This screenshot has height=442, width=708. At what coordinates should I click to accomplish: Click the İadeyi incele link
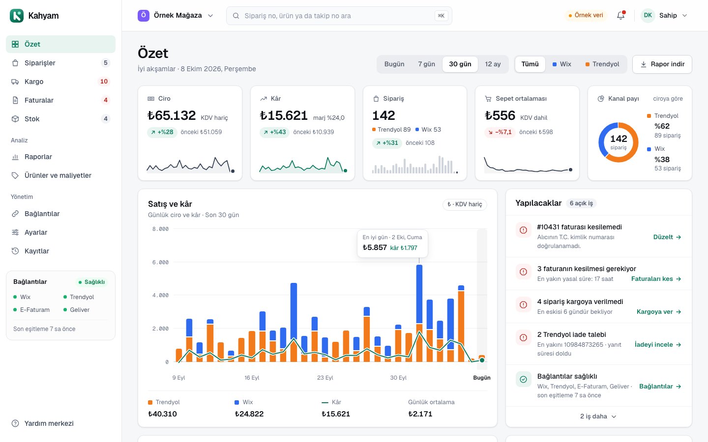coord(658,345)
